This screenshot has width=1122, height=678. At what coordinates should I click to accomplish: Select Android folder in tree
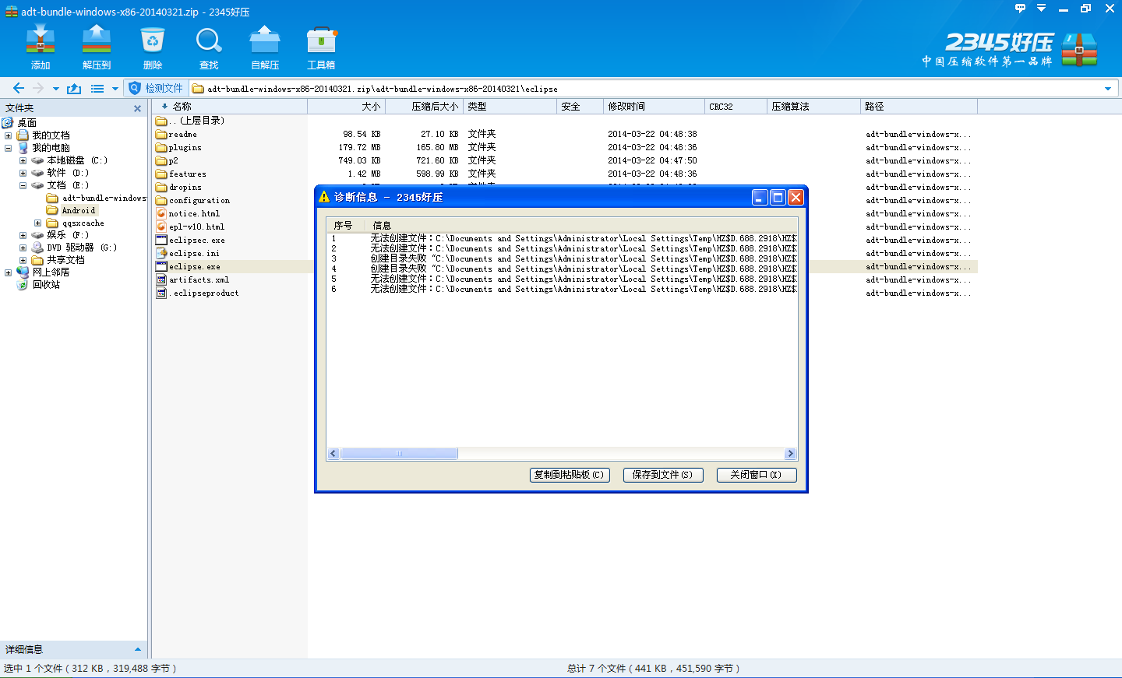point(79,210)
